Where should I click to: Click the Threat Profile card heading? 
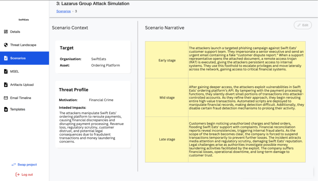click(x=74, y=90)
